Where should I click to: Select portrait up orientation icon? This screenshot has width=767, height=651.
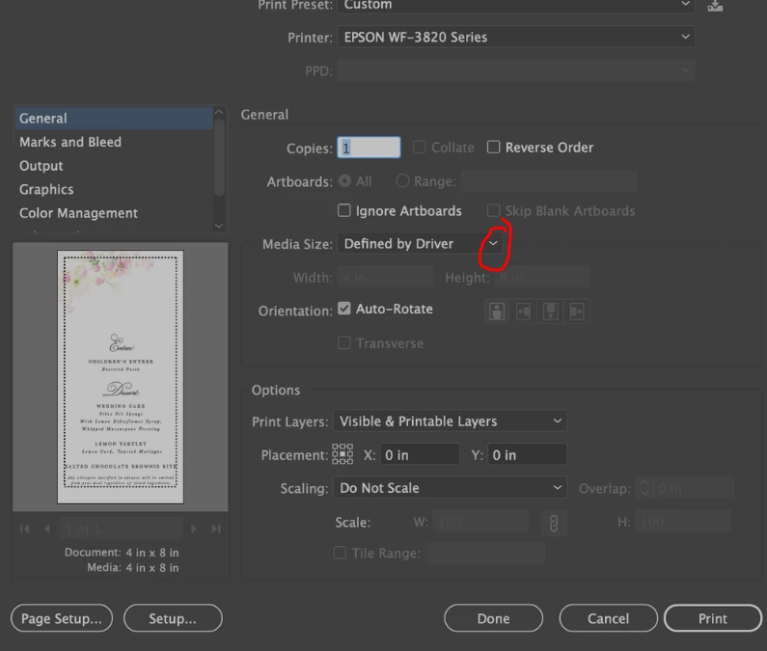pos(497,312)
